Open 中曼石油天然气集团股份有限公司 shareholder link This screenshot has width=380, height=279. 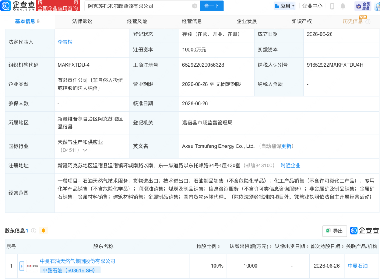(x=78, y=261)
